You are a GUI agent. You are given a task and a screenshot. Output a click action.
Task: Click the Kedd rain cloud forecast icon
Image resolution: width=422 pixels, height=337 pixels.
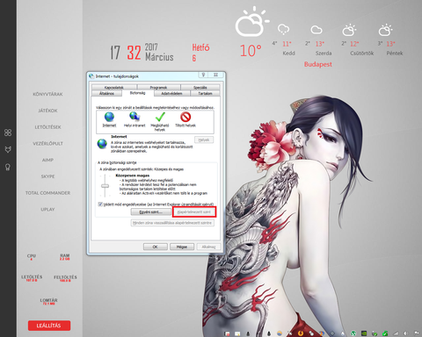coord(283,29)
